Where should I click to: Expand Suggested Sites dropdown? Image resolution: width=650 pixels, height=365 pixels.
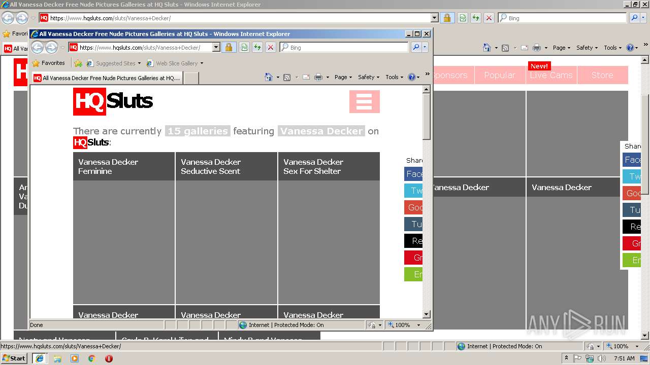tap(139, 63)
